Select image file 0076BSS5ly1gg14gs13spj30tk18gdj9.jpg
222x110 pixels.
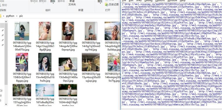(45, 31)
